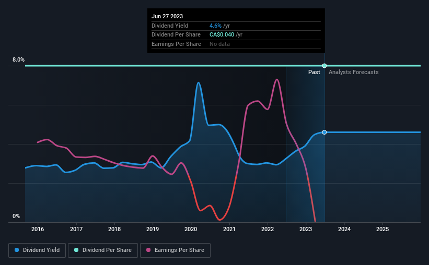Click the 4.6% dividend yield value
This screenshot has height=265, width=429.
[x=215, y=26]
